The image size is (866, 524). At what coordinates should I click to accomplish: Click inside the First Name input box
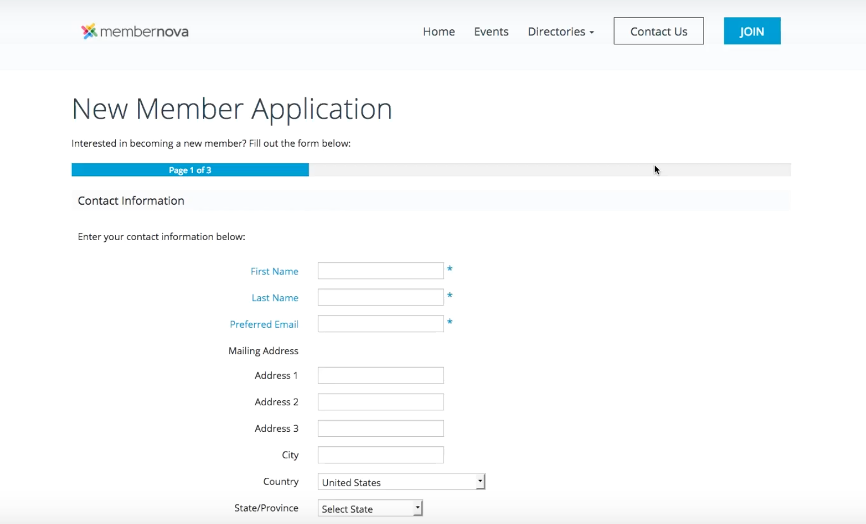380,270
